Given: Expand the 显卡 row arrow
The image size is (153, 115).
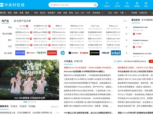Looking at the screenshot, I should 126,40.
